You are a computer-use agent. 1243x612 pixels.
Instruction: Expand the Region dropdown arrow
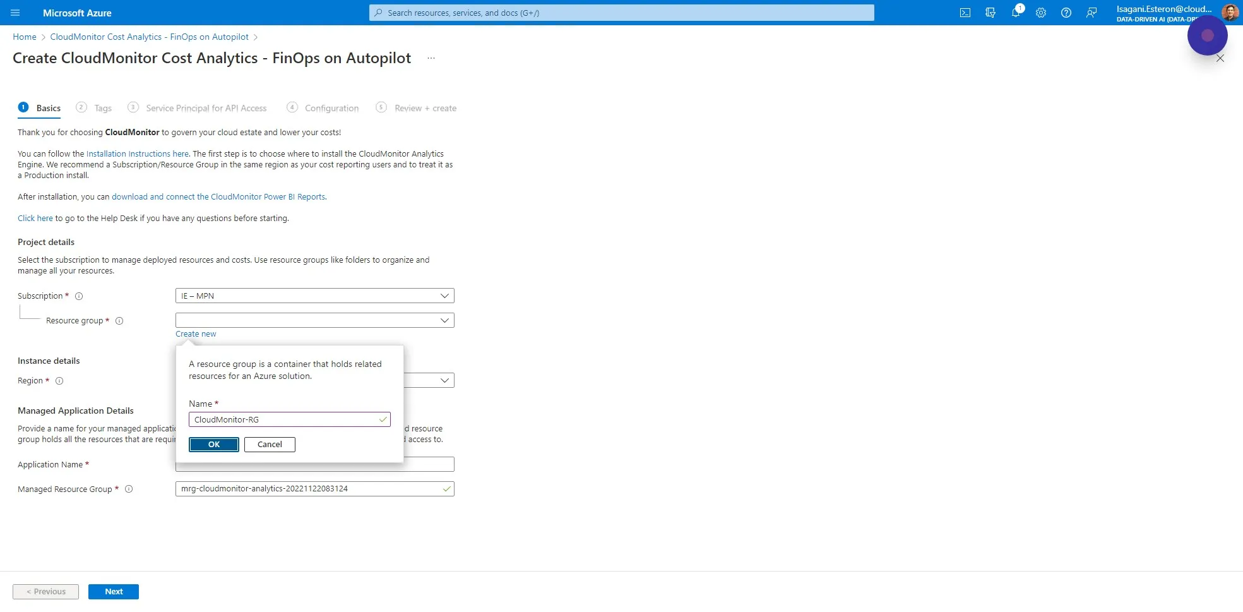coord(444,380)
